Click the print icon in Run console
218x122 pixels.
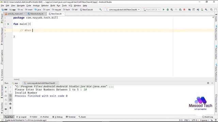pos(10,104)
